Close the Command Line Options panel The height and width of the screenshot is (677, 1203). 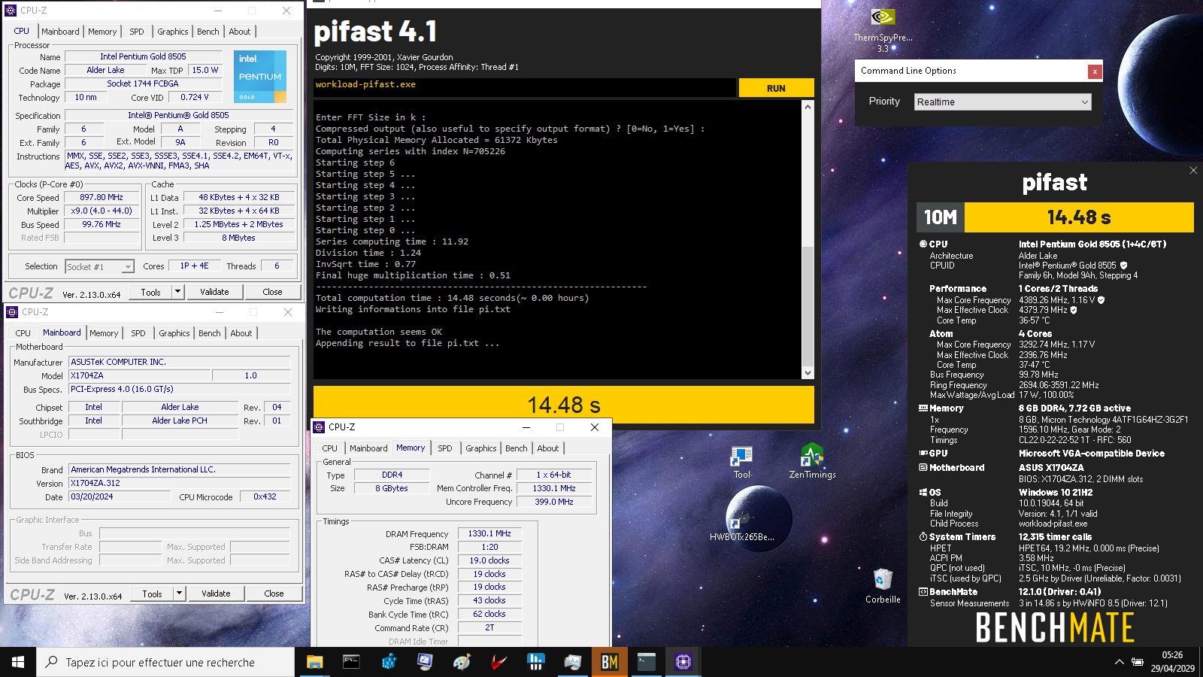(1095, 71)
